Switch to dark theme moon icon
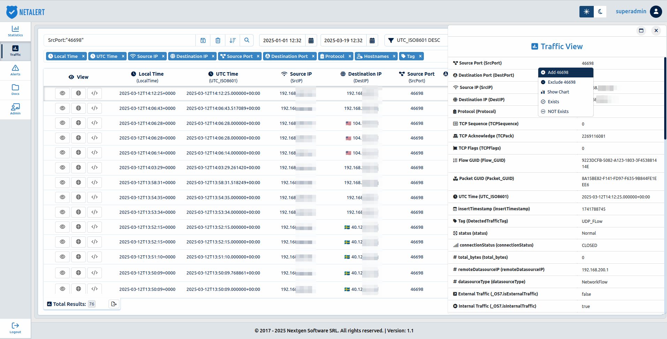The width and height of the screenshot is (667, 339). click(600, 12)
